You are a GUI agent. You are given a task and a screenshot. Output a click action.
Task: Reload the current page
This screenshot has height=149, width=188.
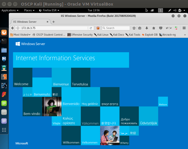coord(91,28)
